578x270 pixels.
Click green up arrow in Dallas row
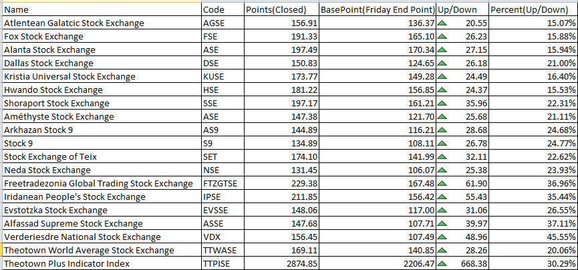coord(442,63)
